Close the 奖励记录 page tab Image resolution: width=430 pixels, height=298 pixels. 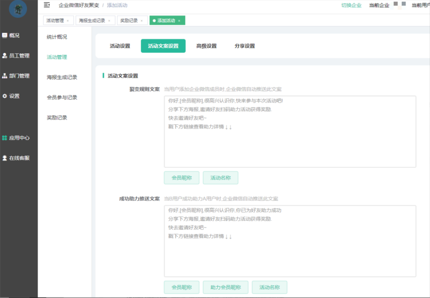pos(142,21)
